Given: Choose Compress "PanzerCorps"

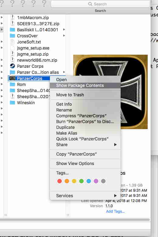Looking at the screenshot, I should (85, 116).
